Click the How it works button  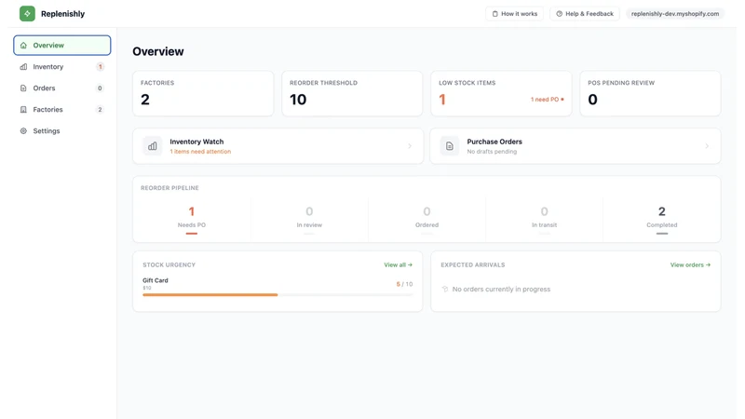point(514,14)
